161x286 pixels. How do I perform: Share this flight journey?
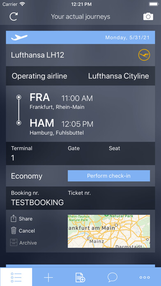coord(21,219)
